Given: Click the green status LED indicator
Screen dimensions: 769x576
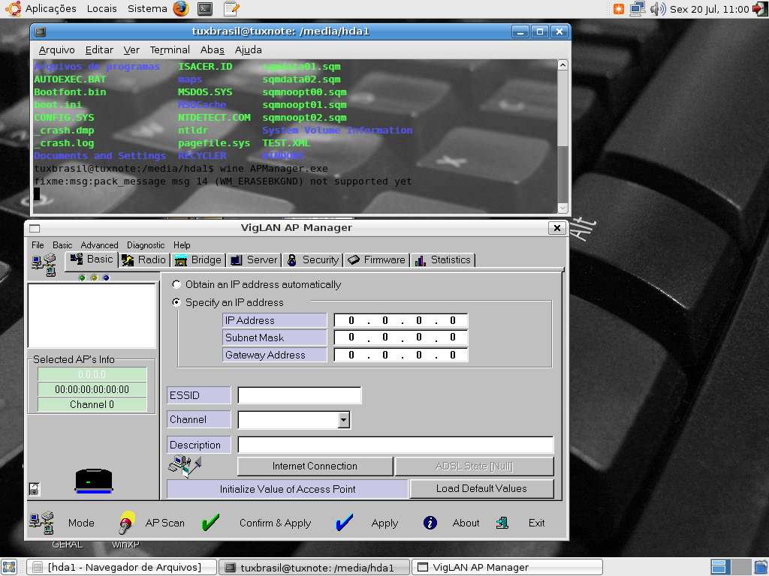Looking at the screenshot, I should (82, 277).
